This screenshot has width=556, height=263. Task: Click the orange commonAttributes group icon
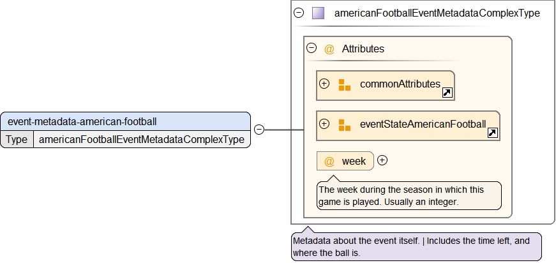coord(345,85)
